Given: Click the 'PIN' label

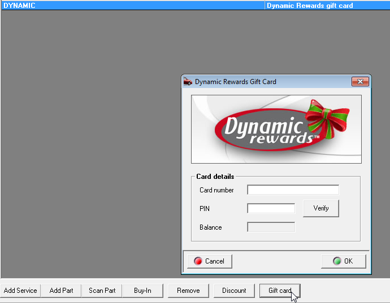Looking at the screenshot, I should [205, 209].
